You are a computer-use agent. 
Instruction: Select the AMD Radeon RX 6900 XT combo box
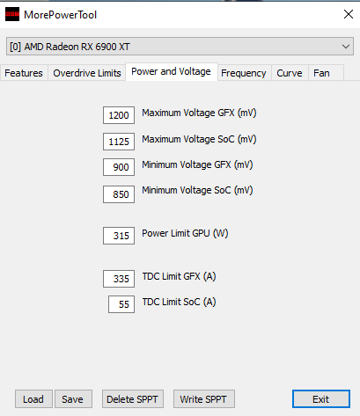[x=180, y=47]
